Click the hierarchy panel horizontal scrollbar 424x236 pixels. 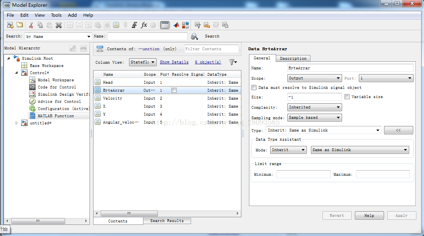pos(38,221)
